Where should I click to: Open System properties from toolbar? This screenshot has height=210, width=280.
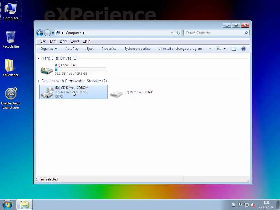[137, 49]
